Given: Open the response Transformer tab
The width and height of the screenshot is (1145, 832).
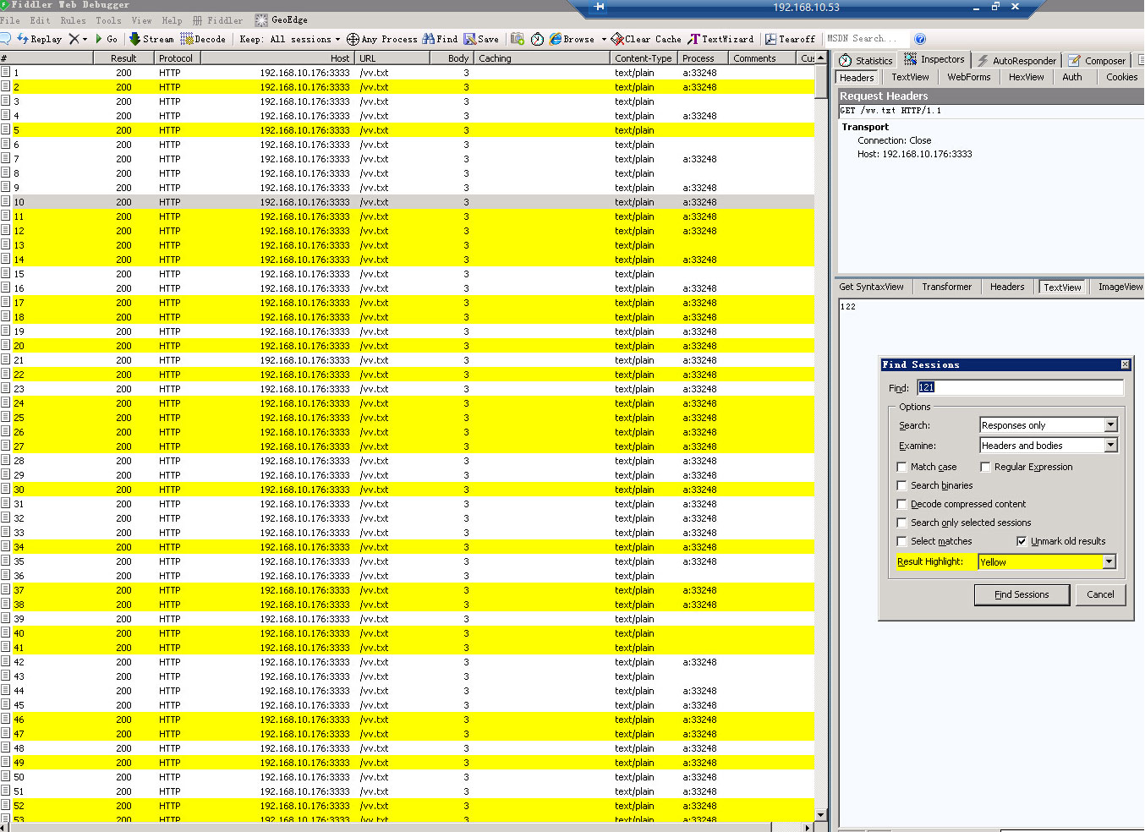Looking at the screenshot, I should [x=946, y=287].
